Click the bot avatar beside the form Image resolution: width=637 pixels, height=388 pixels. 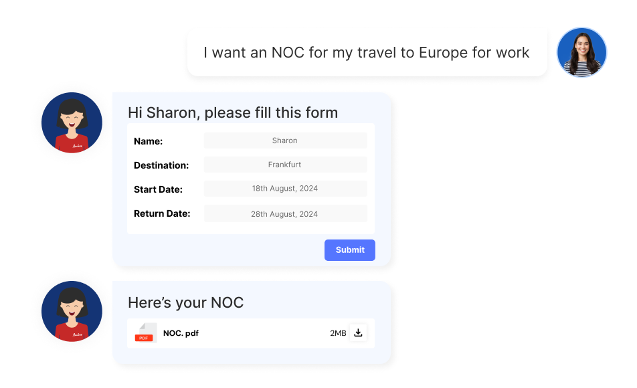click(x=72, y=123)
